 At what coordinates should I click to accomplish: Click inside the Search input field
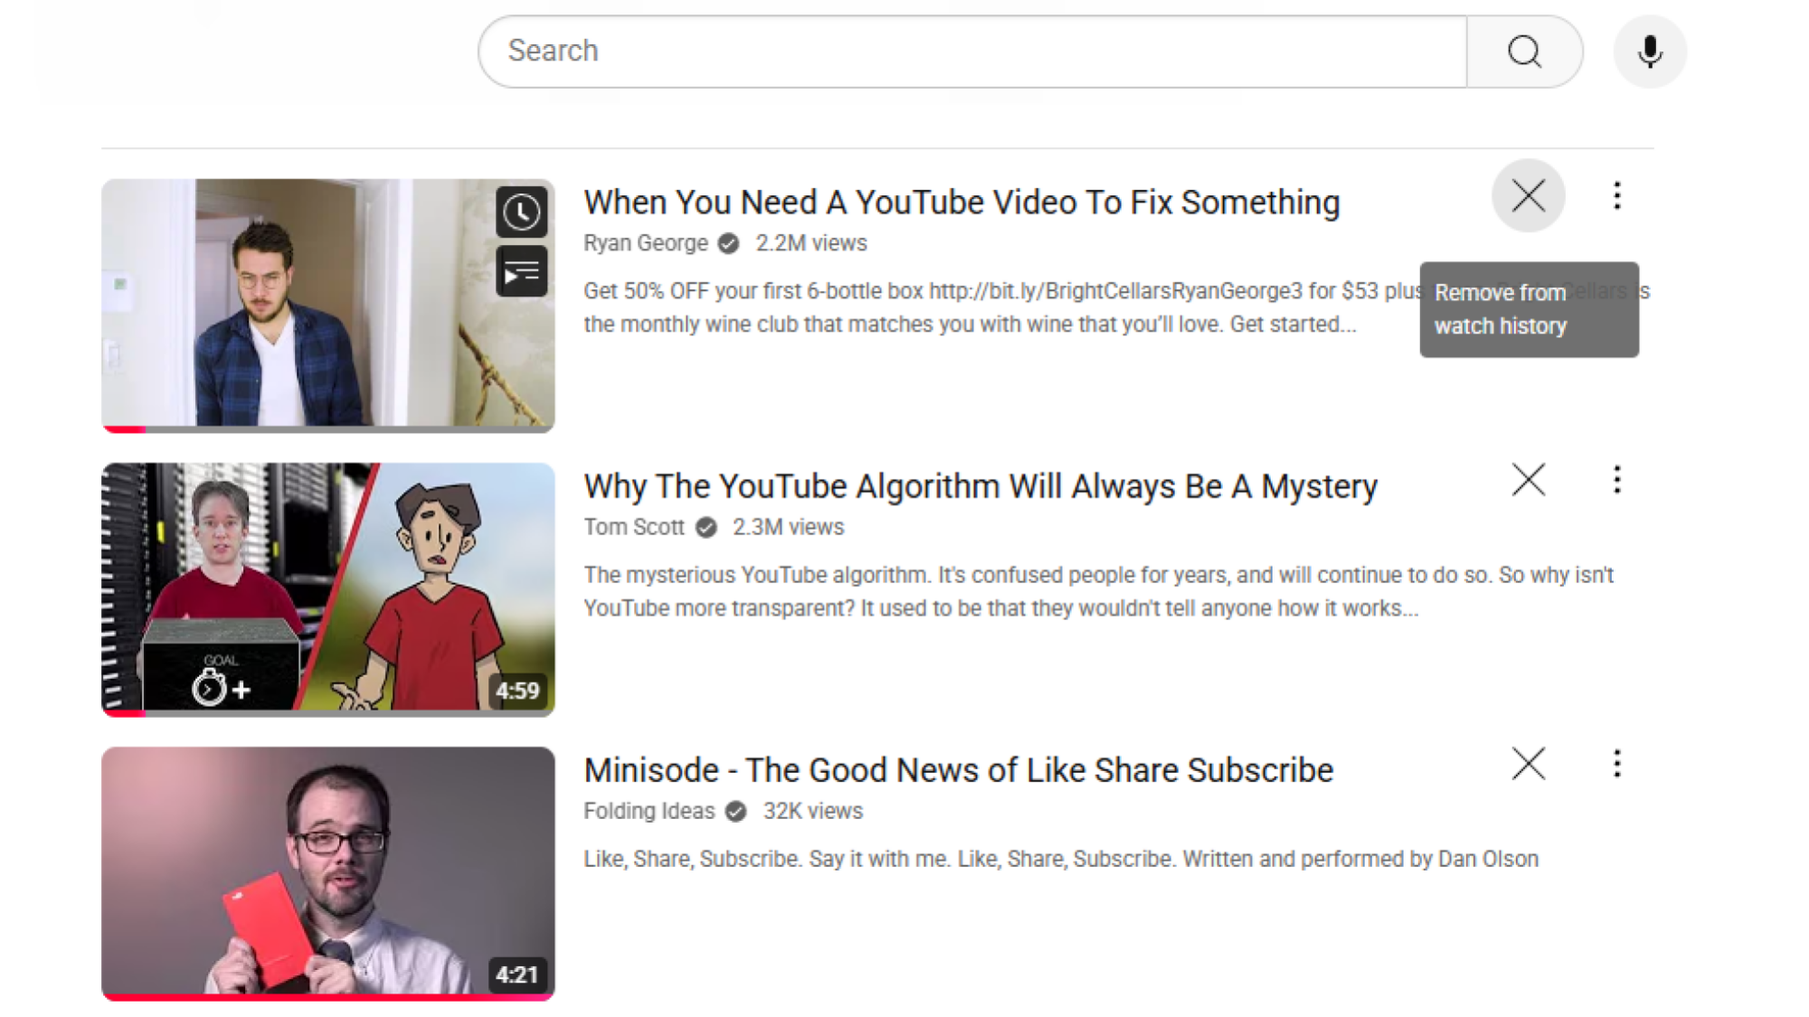tap(904, 51)
